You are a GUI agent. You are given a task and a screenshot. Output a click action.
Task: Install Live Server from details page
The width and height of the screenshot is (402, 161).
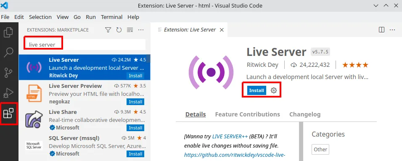(x=257, y=90)
